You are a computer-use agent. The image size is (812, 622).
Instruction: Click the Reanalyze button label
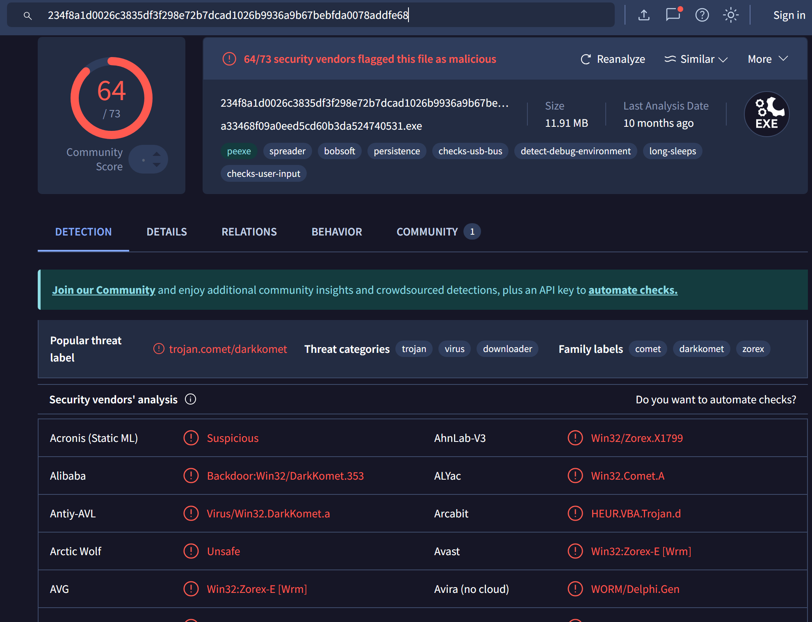click(x=621, y=59)
